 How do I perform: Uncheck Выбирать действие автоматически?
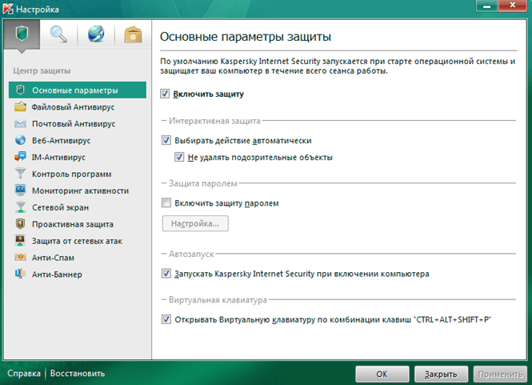166,140
